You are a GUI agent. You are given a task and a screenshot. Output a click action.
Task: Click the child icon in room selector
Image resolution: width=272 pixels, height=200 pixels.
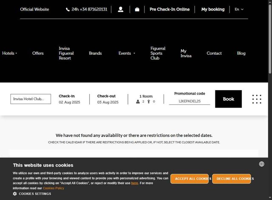149,102
